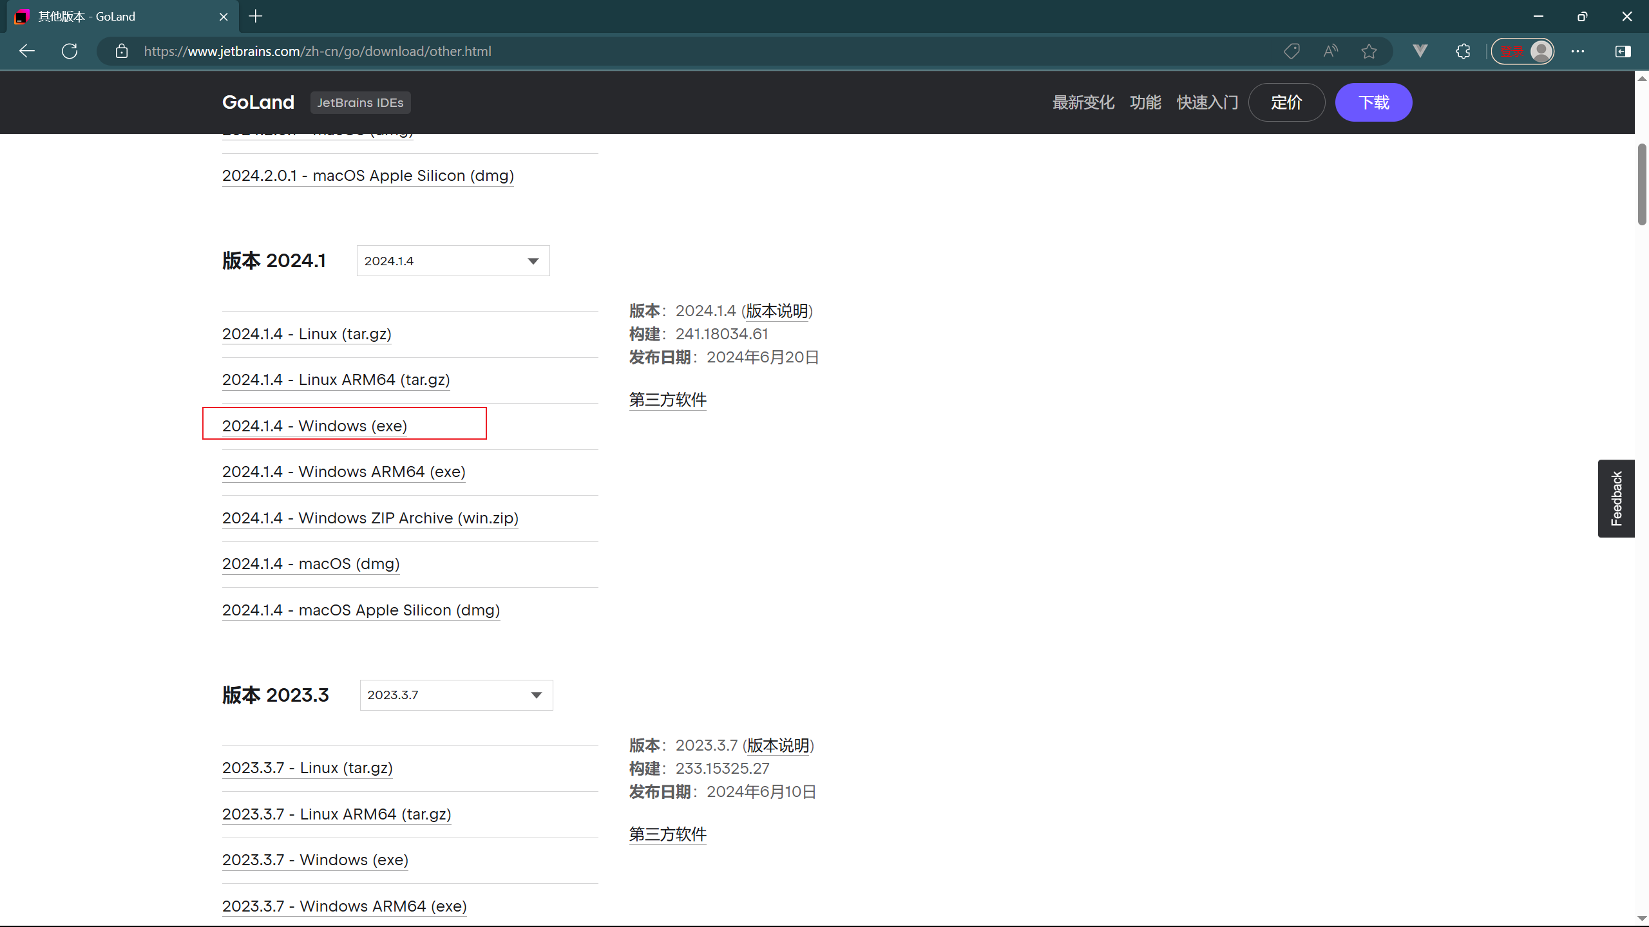Open 第三方软件 link for 2023.3.7
The image size is (1649, 927).
667,834
